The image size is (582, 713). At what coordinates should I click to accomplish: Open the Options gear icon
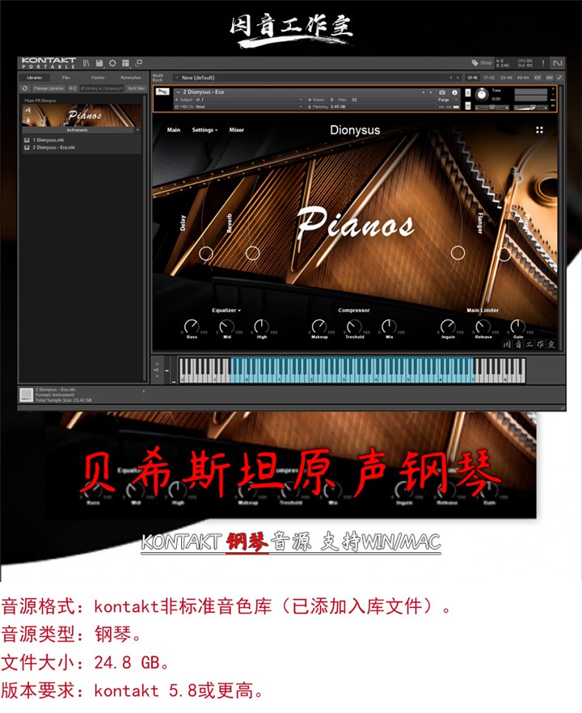[x=112, y=63]
